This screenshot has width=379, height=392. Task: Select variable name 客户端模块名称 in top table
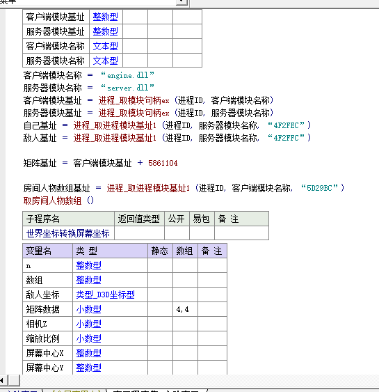[x=55, y=46]
